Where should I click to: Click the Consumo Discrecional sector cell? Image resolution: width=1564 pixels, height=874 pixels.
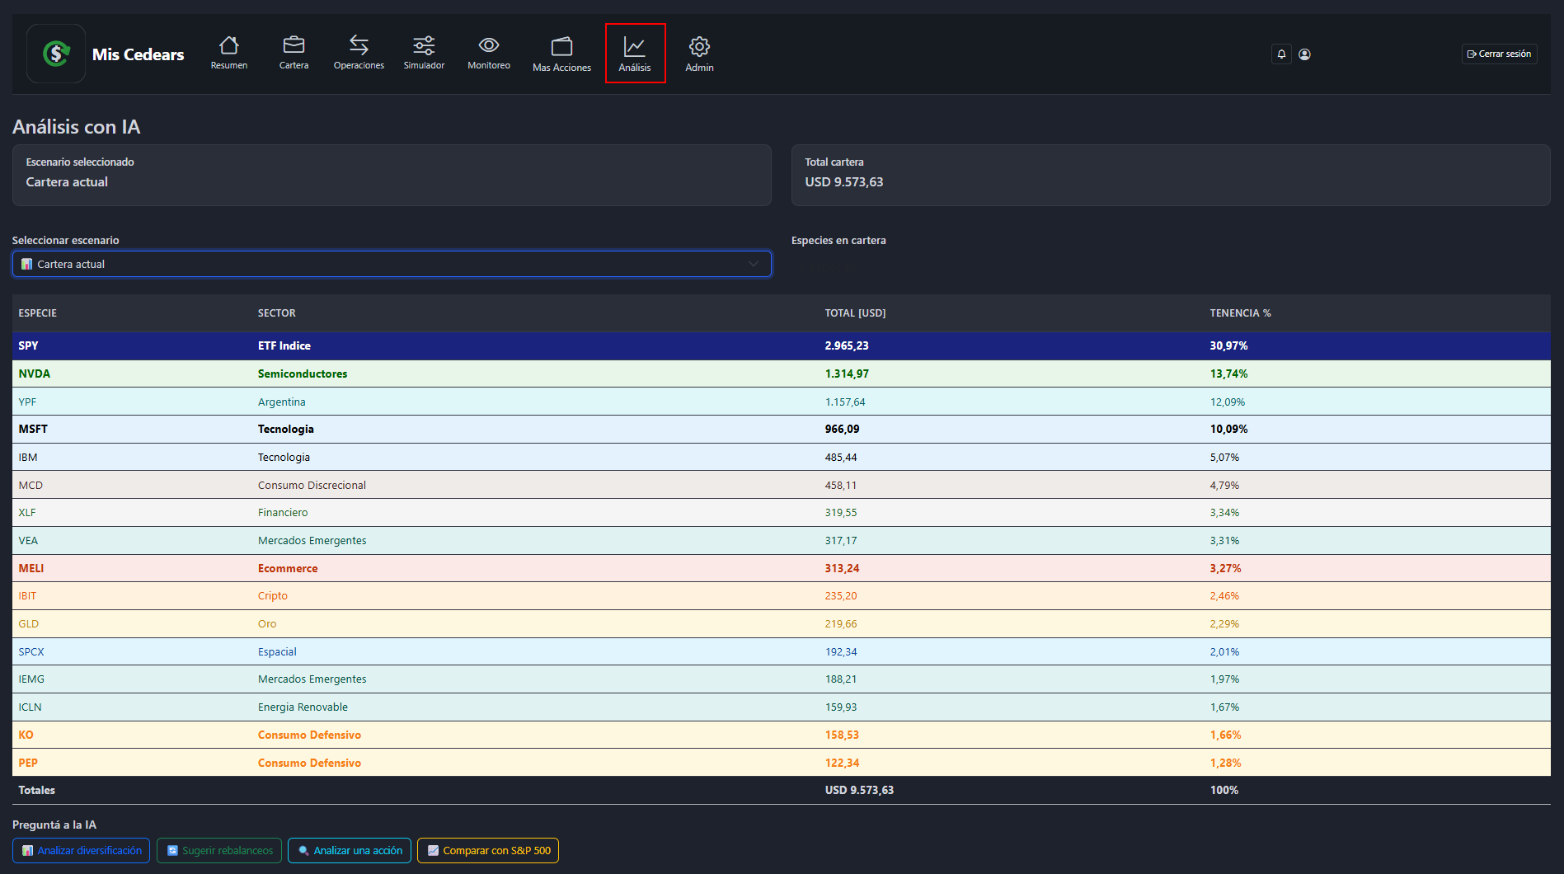[x=312, y=485]
